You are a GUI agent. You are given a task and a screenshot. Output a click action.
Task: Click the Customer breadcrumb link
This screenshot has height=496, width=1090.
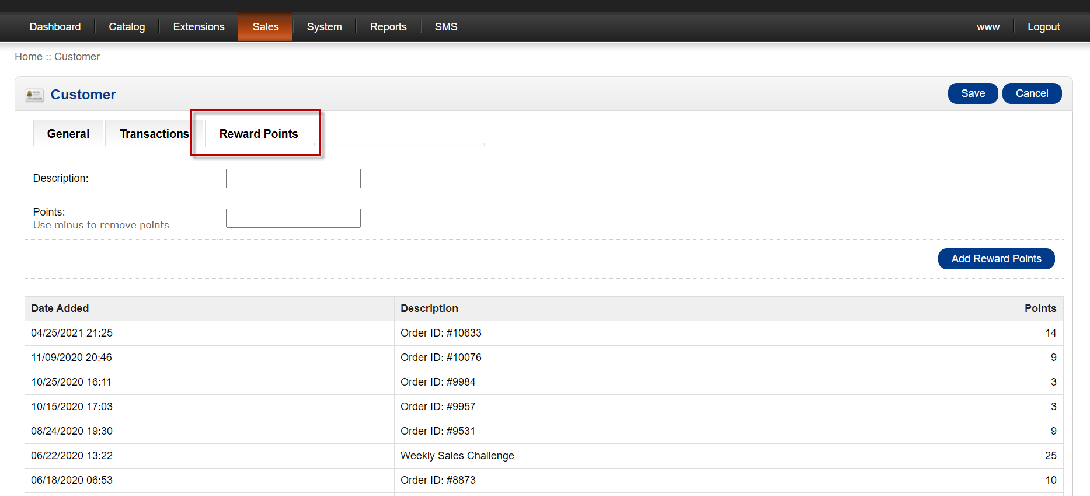(77, 57)
